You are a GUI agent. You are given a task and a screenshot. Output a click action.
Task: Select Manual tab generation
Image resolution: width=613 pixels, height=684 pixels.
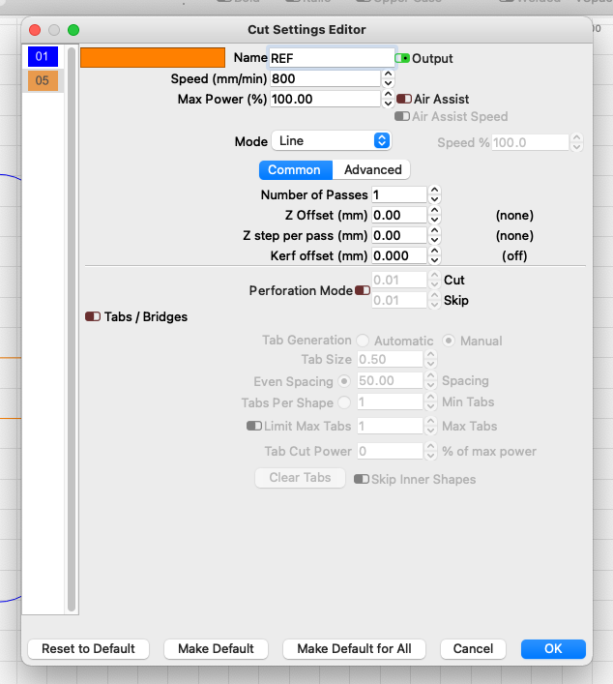[x=449, y=341]
